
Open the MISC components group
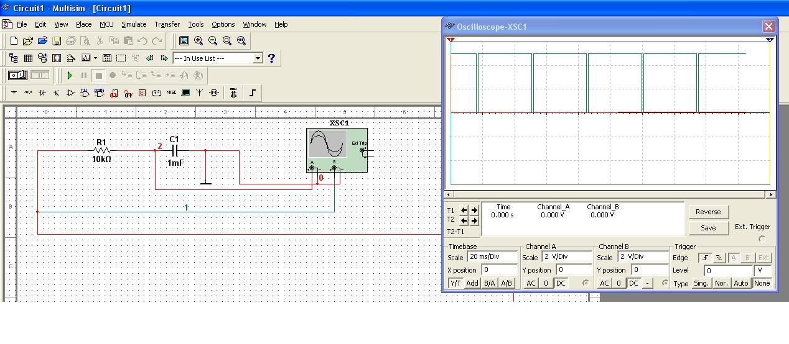point(171,93)
